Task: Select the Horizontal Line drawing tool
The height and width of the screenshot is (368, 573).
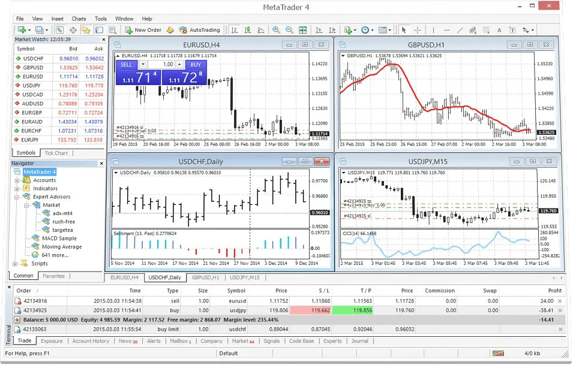Action: click(446, 30)
